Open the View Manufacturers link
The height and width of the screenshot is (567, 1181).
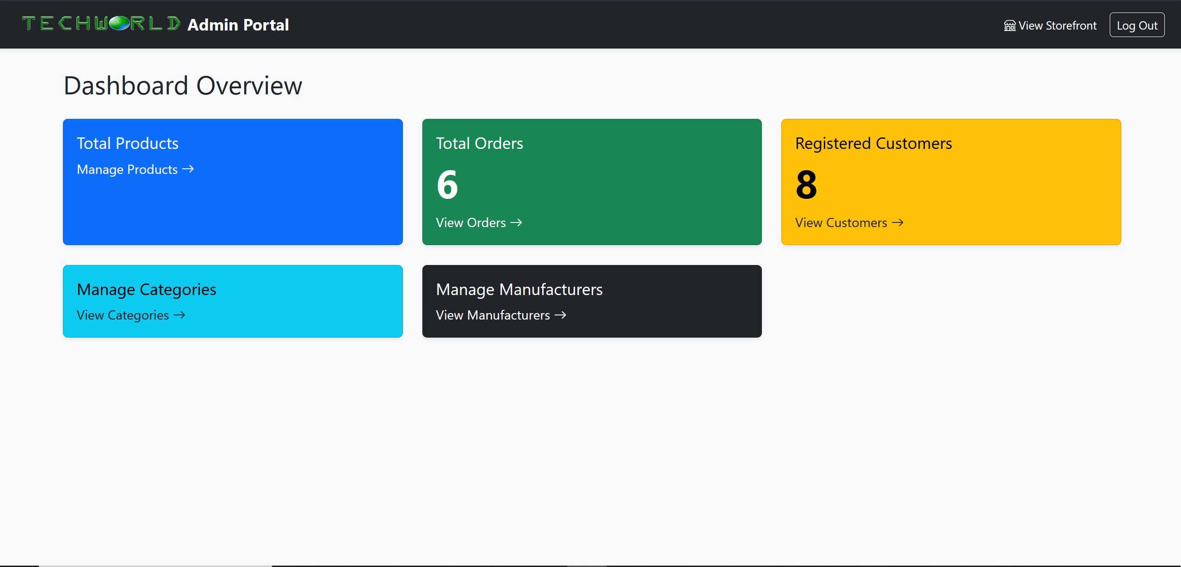501,315
